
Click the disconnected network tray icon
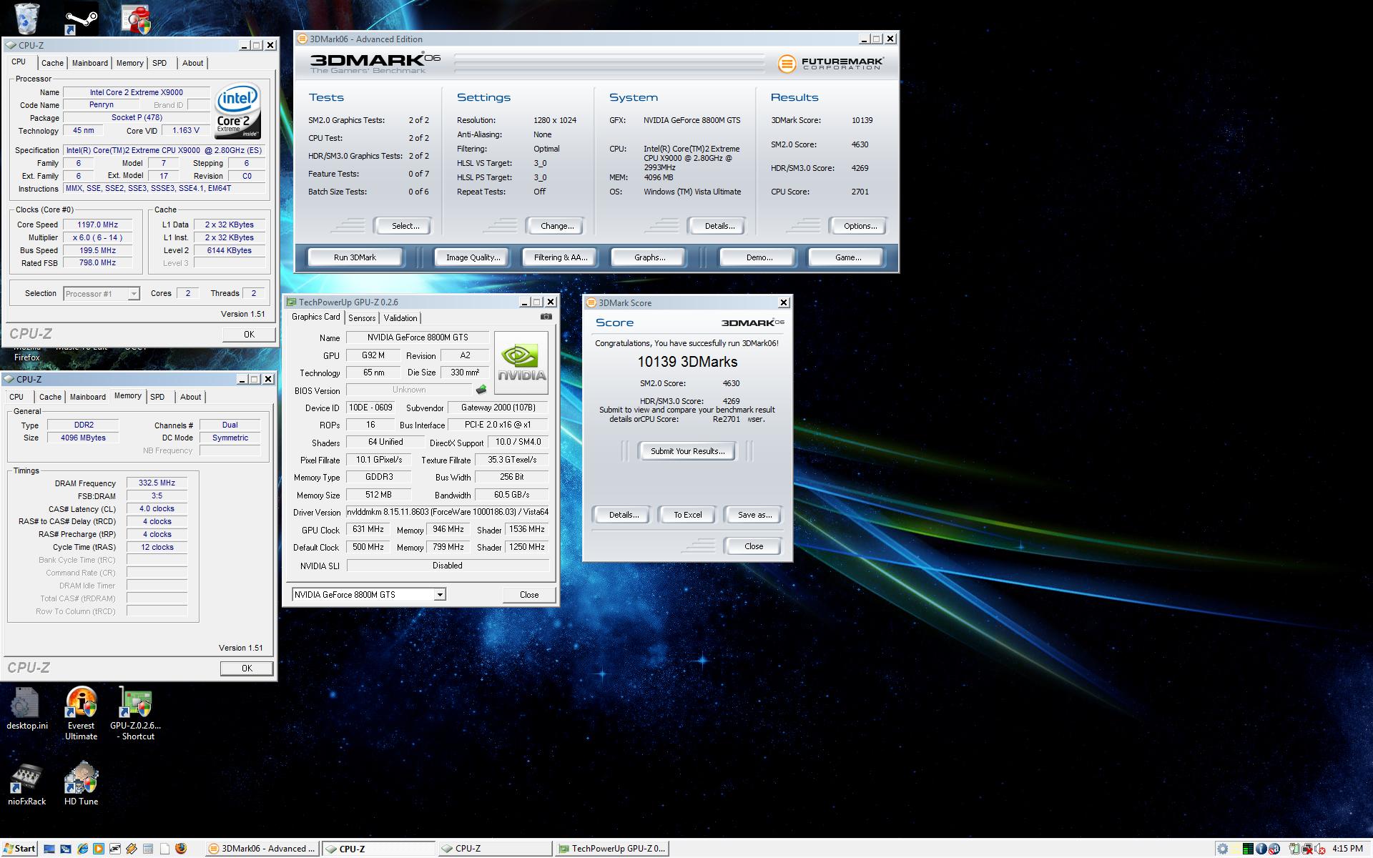pos(1307,849)
